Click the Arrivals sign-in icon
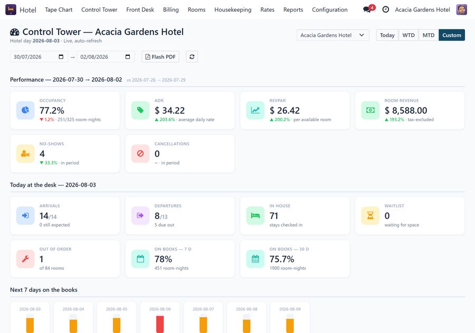The image size is (475, 333). pyautogui.click(x=25, y=216)
